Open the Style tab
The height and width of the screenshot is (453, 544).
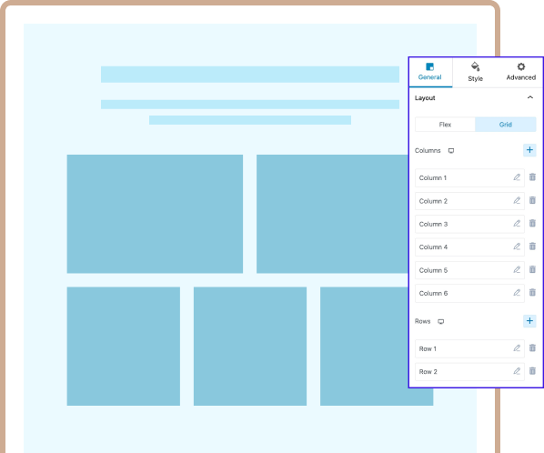475,72
